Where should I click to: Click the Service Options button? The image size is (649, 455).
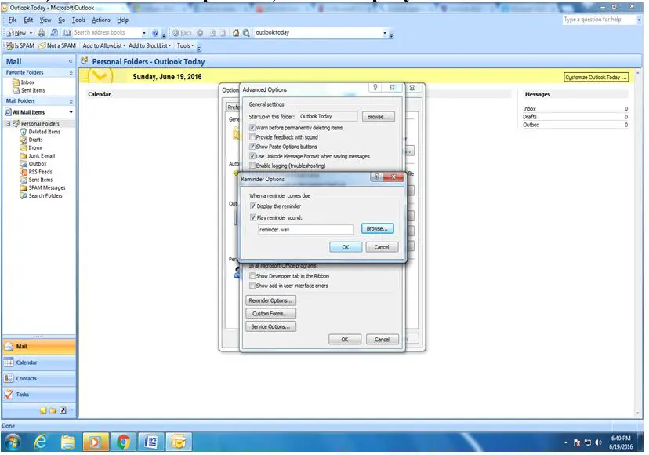click(270, 327)
